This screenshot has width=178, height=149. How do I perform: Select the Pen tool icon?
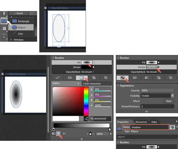[x=4, y=14]
